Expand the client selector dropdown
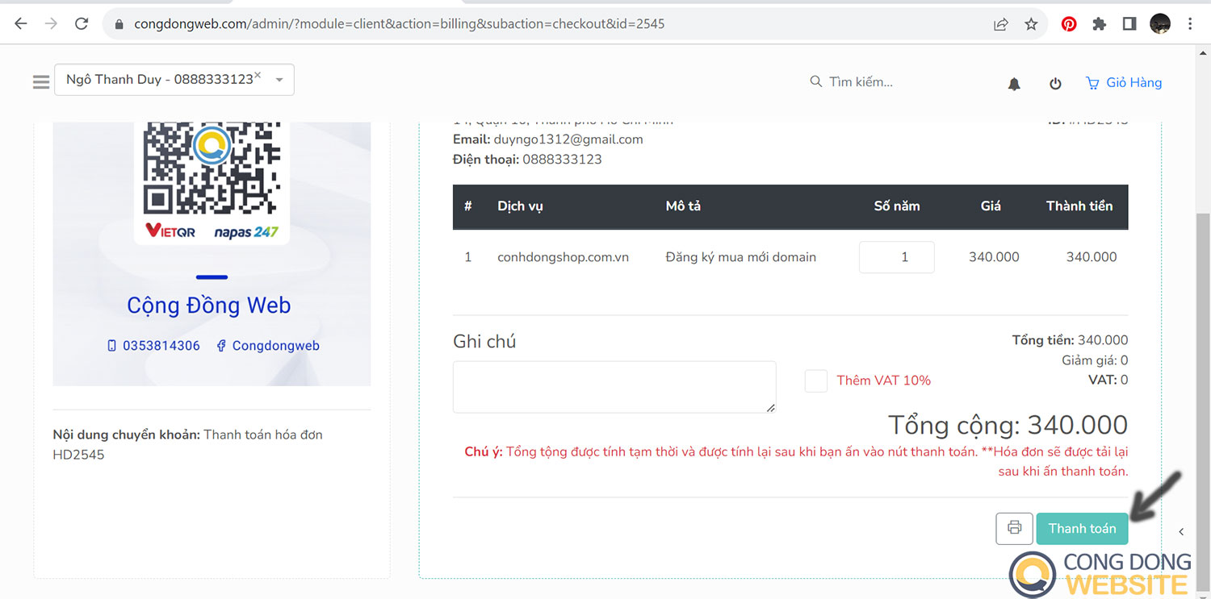1211x599 pixels. (279, 80)
